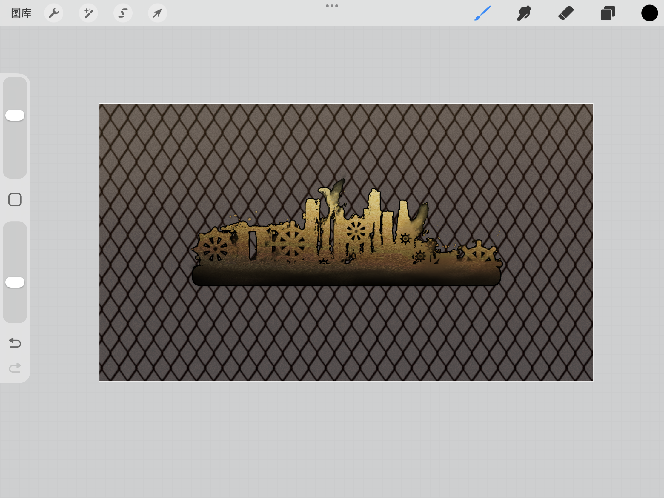Click the brush opacity slider handle
The image size is (664, 498).
(x=15, y=282)
